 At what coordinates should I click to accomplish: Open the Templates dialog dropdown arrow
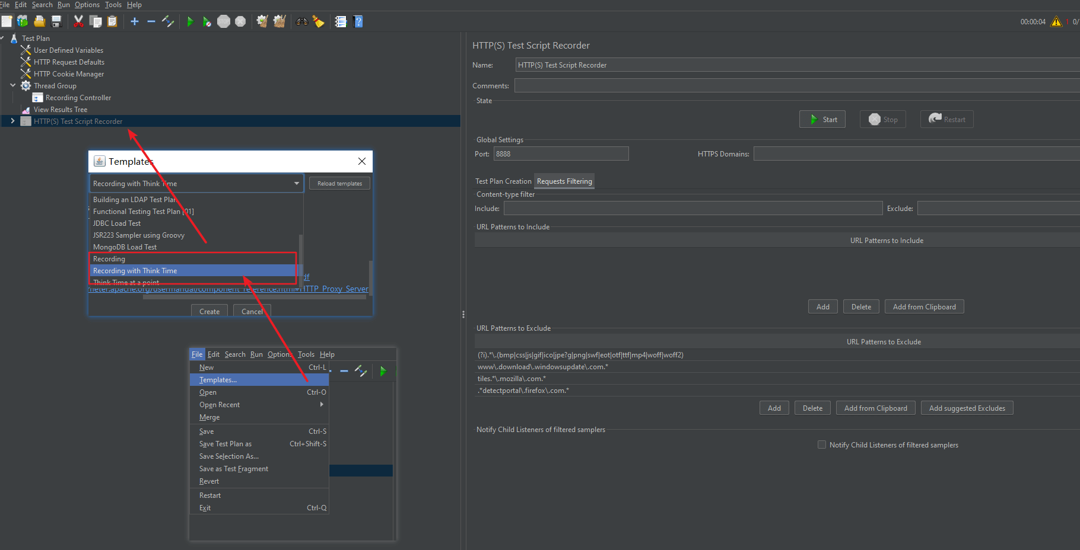[x=296, y=183]
